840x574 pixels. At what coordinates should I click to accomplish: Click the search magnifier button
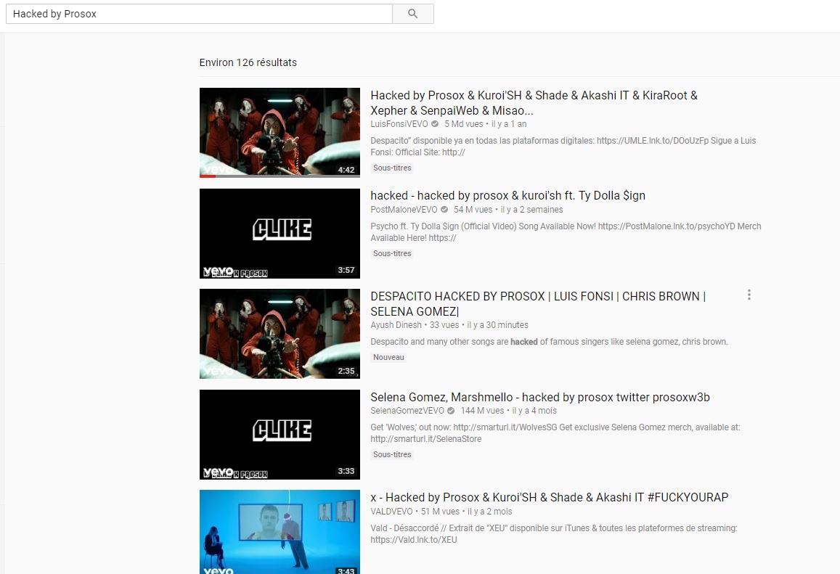tap(412, 14)
